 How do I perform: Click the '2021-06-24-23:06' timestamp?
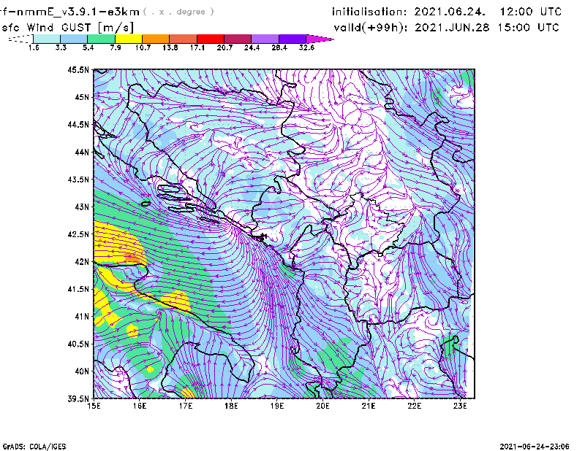click(535, 447)
